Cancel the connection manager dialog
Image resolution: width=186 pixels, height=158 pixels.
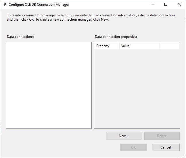pos(166,147)
